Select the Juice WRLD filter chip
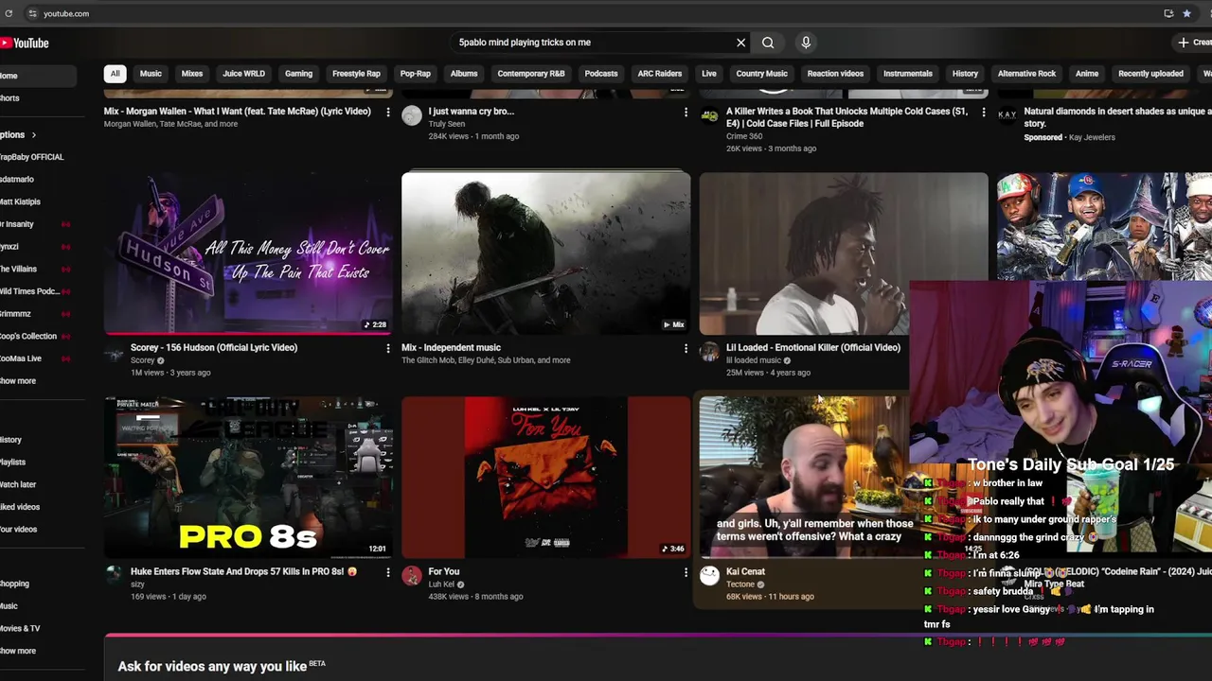This screenshot has height=681, width=1212. point(243,74)
